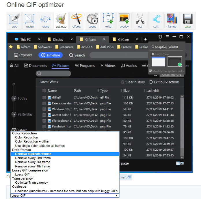Viewport: 201px width, 199px height.
Task: Select Optimize Transparency option
Action: coord(31,182)
